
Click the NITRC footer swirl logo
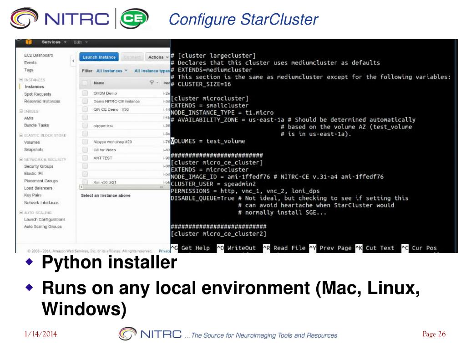pos(127,334)
